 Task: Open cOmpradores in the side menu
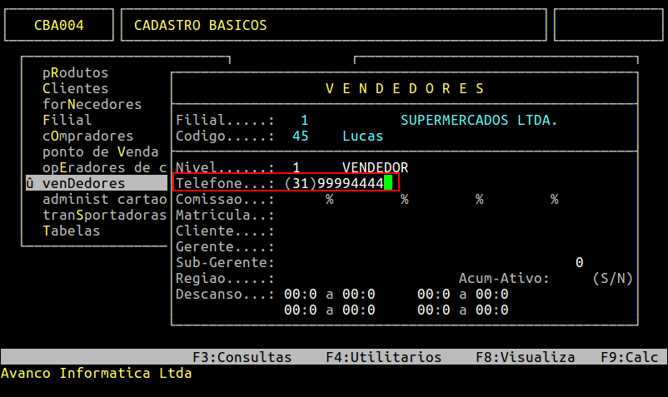tap(87, 136)
